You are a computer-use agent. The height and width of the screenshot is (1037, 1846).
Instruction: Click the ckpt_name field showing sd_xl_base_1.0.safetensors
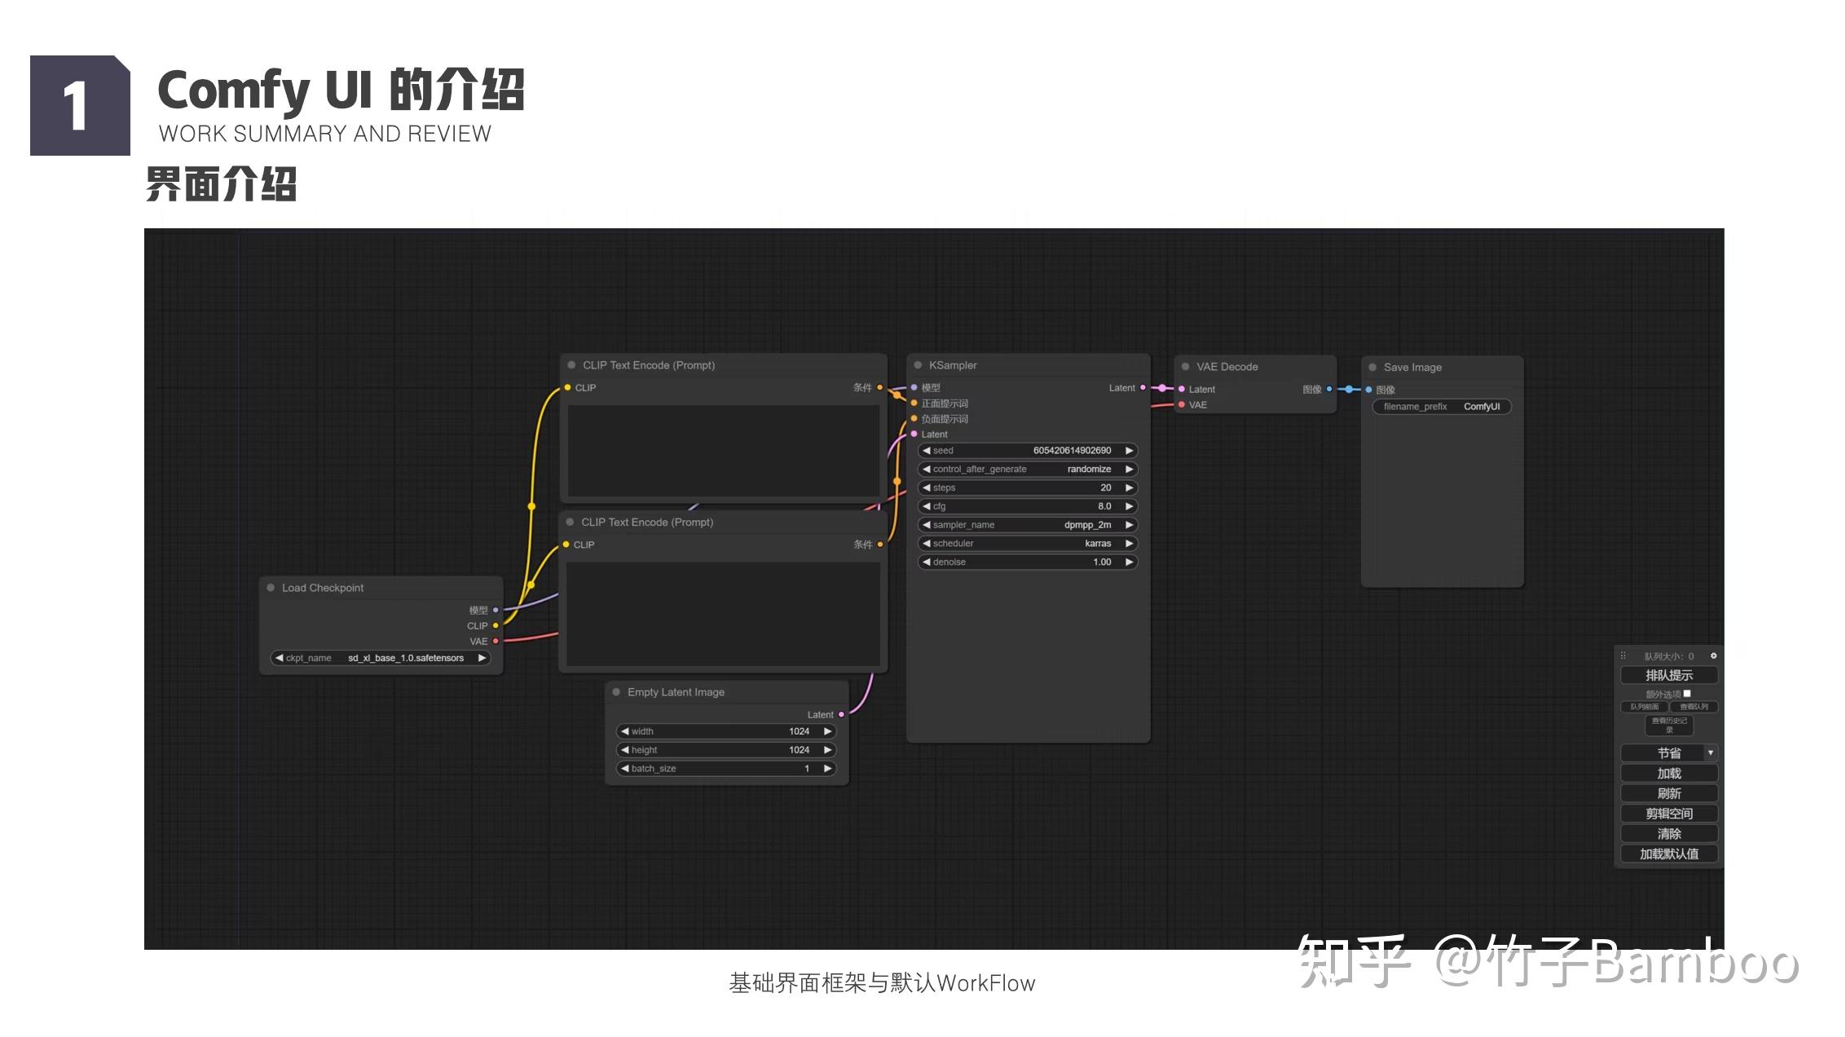377,658
